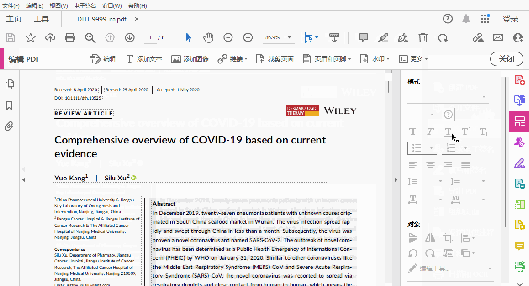
Task: Click the 编辑 edit tool button
Action: [103, 59]
